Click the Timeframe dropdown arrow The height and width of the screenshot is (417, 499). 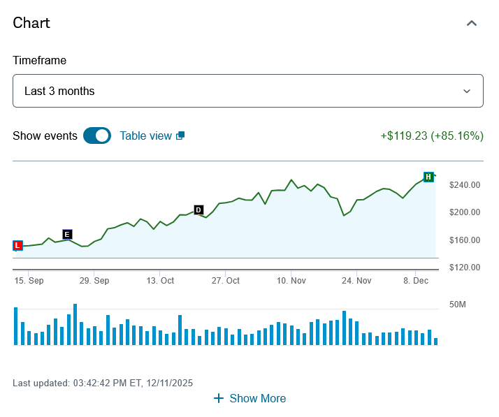[x=467, y=91]
